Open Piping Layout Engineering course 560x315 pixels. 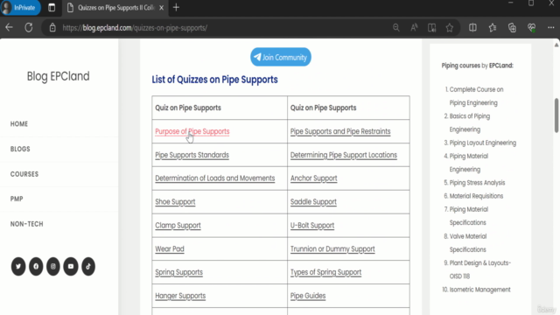point(482,143)
